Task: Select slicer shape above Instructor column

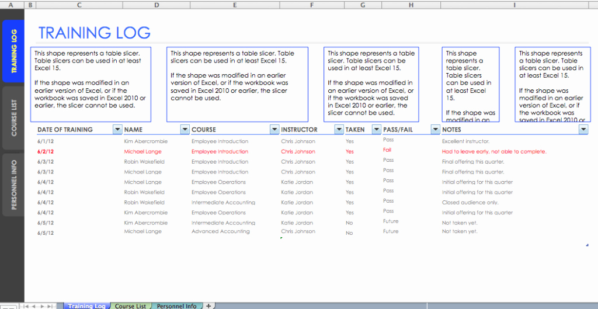Action: pyautogui.click(x=371, y=84)
